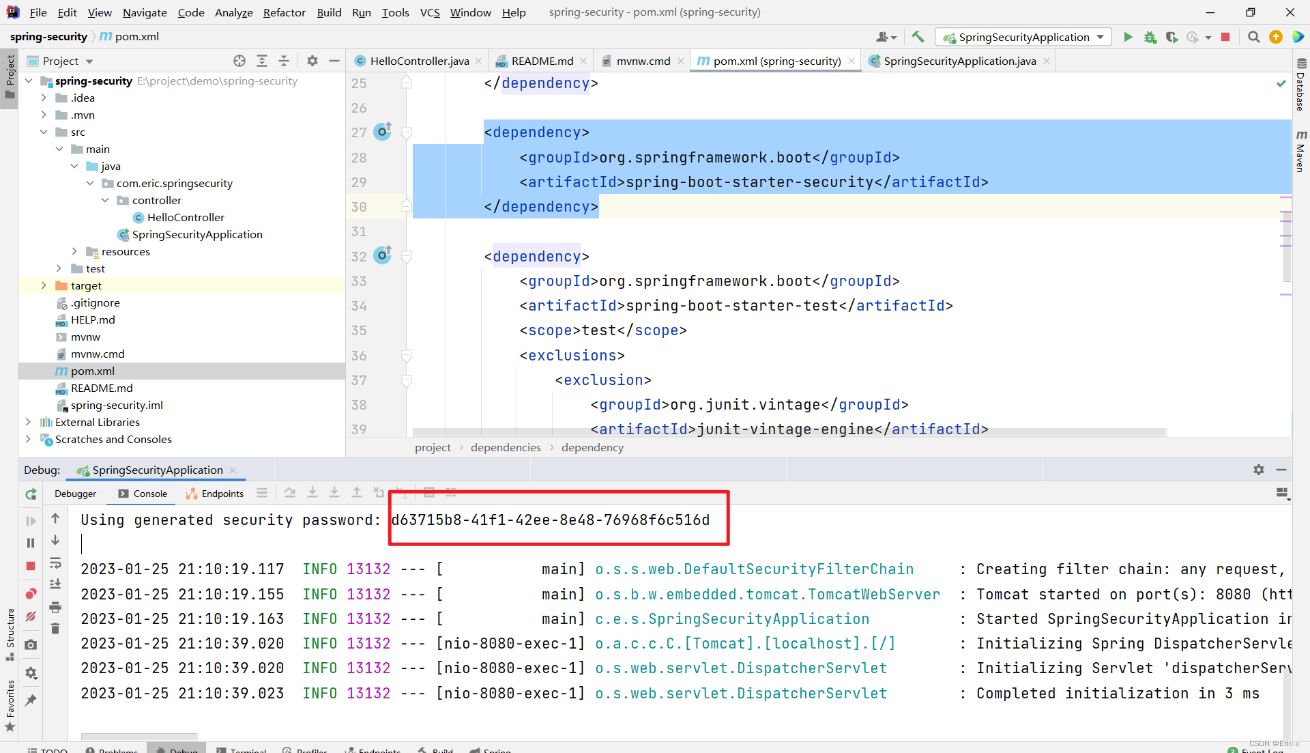
Task: Build project with the hammer icon
Action: [x=918, y=37]
